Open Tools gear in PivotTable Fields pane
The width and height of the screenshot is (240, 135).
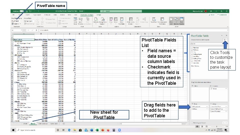pos(225,40)
